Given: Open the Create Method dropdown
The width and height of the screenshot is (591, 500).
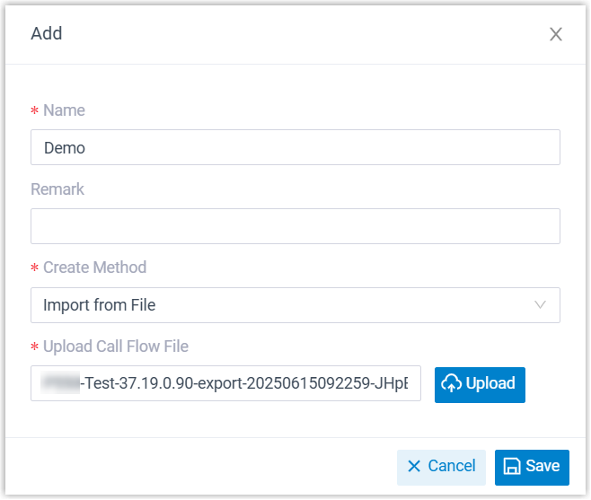Looking at the screenshot, I should 295,305.
